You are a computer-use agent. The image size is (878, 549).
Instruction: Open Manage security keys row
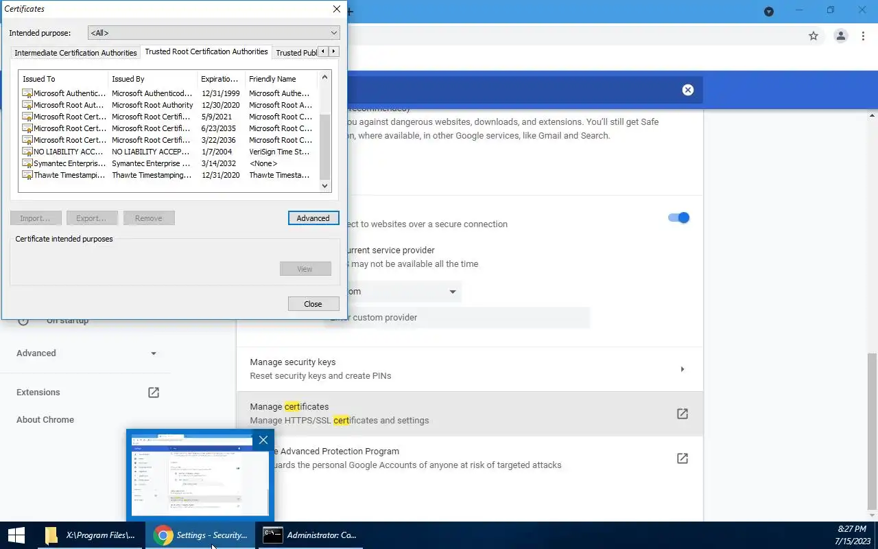pos(470,369)
